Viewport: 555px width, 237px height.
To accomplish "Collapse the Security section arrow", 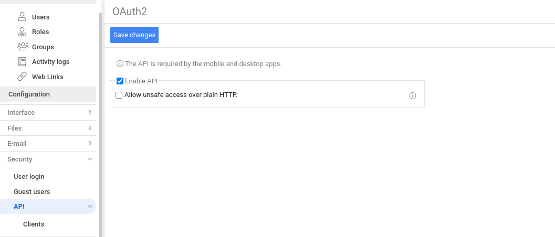I will tap(90, 159).
